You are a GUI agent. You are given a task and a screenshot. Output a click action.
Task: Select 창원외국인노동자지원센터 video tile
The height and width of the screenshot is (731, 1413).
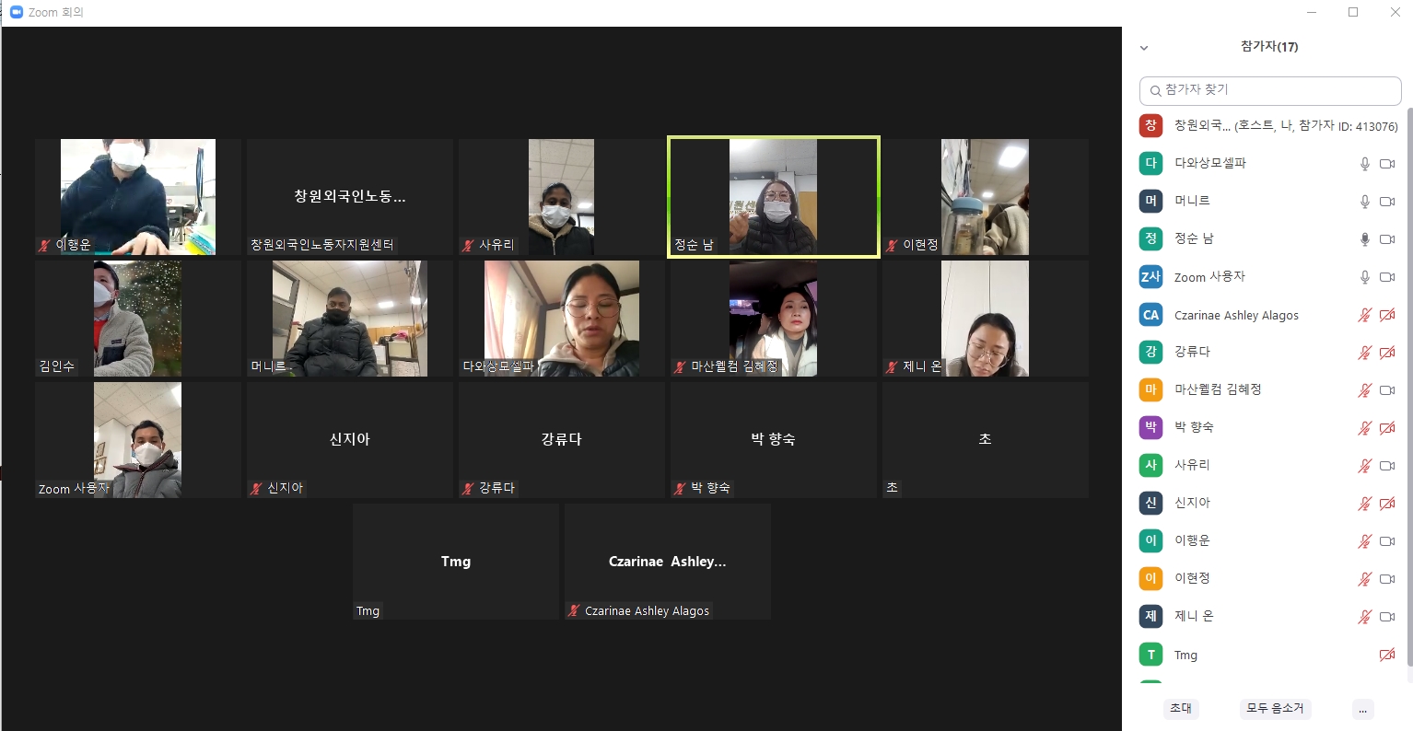350,197
